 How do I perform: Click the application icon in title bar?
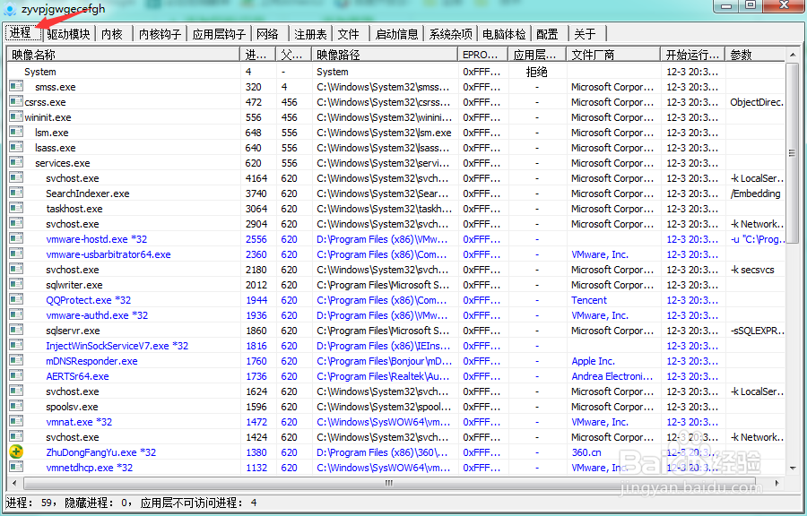click(10, 9)
